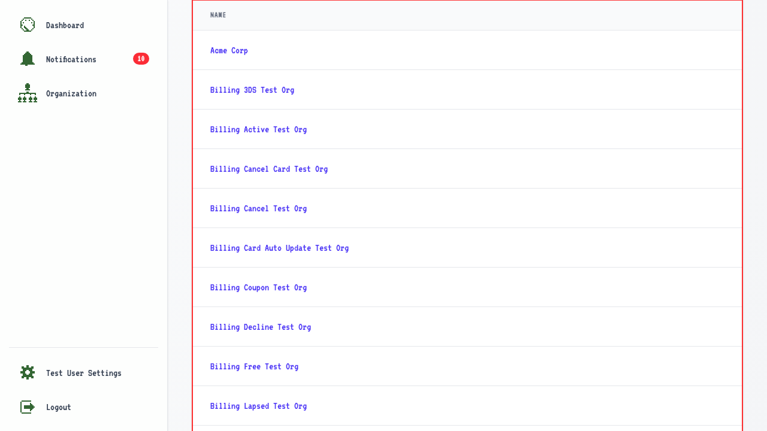The height and width of the screenshot is (431, 767).
Task: Select Billing Coupon Test Org link
Action: pyautogui.click(x=258, y=287)
